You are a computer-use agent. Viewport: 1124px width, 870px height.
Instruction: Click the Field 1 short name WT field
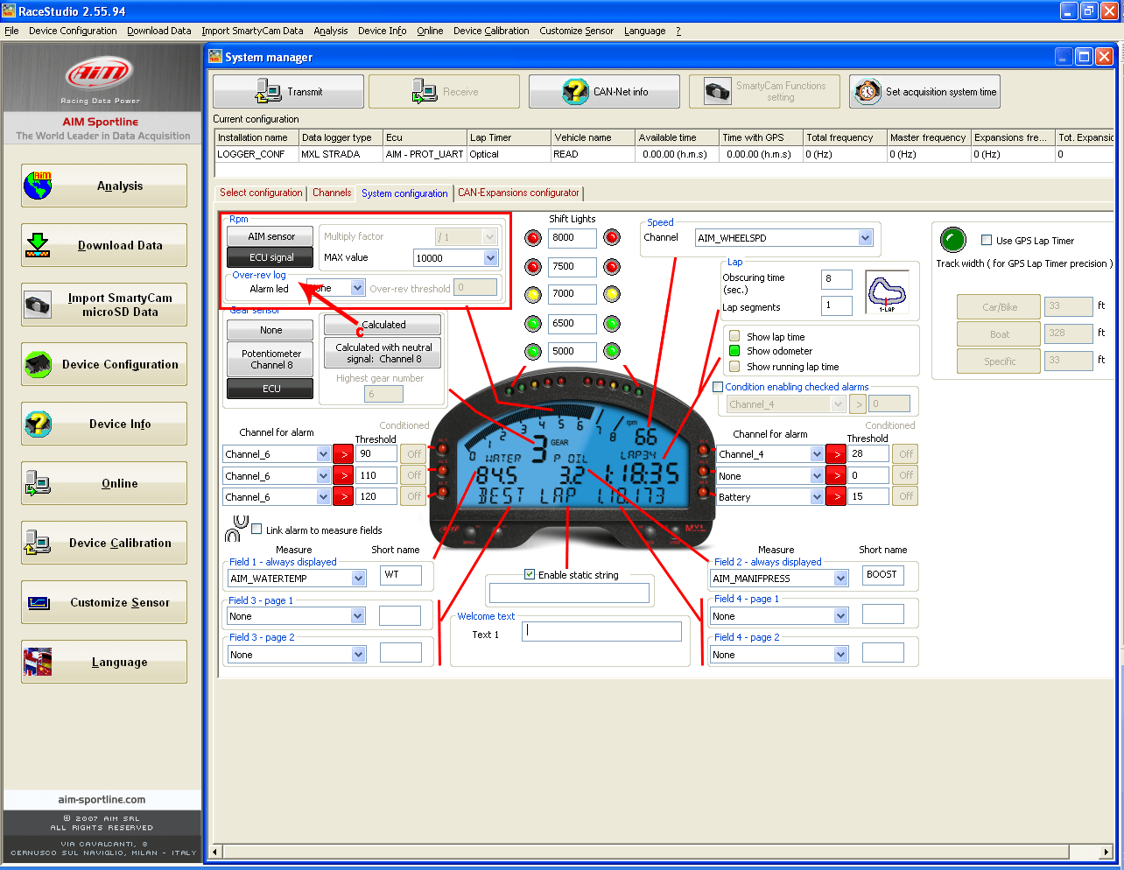point(401,575)
